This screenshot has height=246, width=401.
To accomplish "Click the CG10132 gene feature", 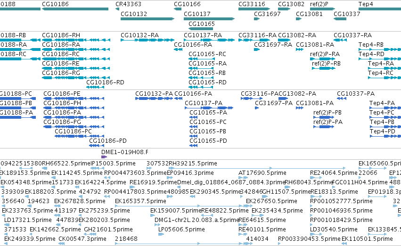I will tap(147, 19).
